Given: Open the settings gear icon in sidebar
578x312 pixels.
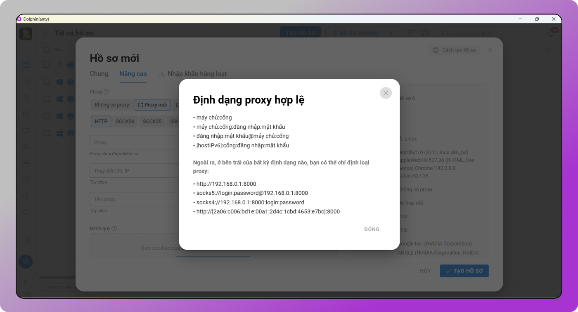Looking at the screenshot, I should point(26,196).
